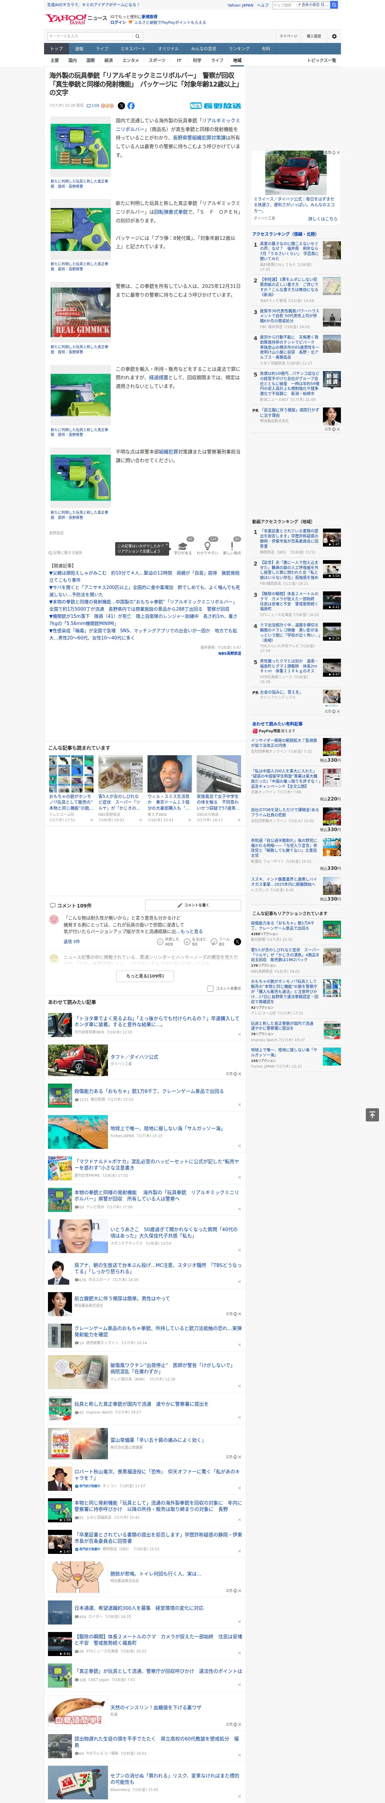The width and height of the screenshot is (385, 1803).
Task: Click the keyword search magnifier icon
Action: click(138, 36)
